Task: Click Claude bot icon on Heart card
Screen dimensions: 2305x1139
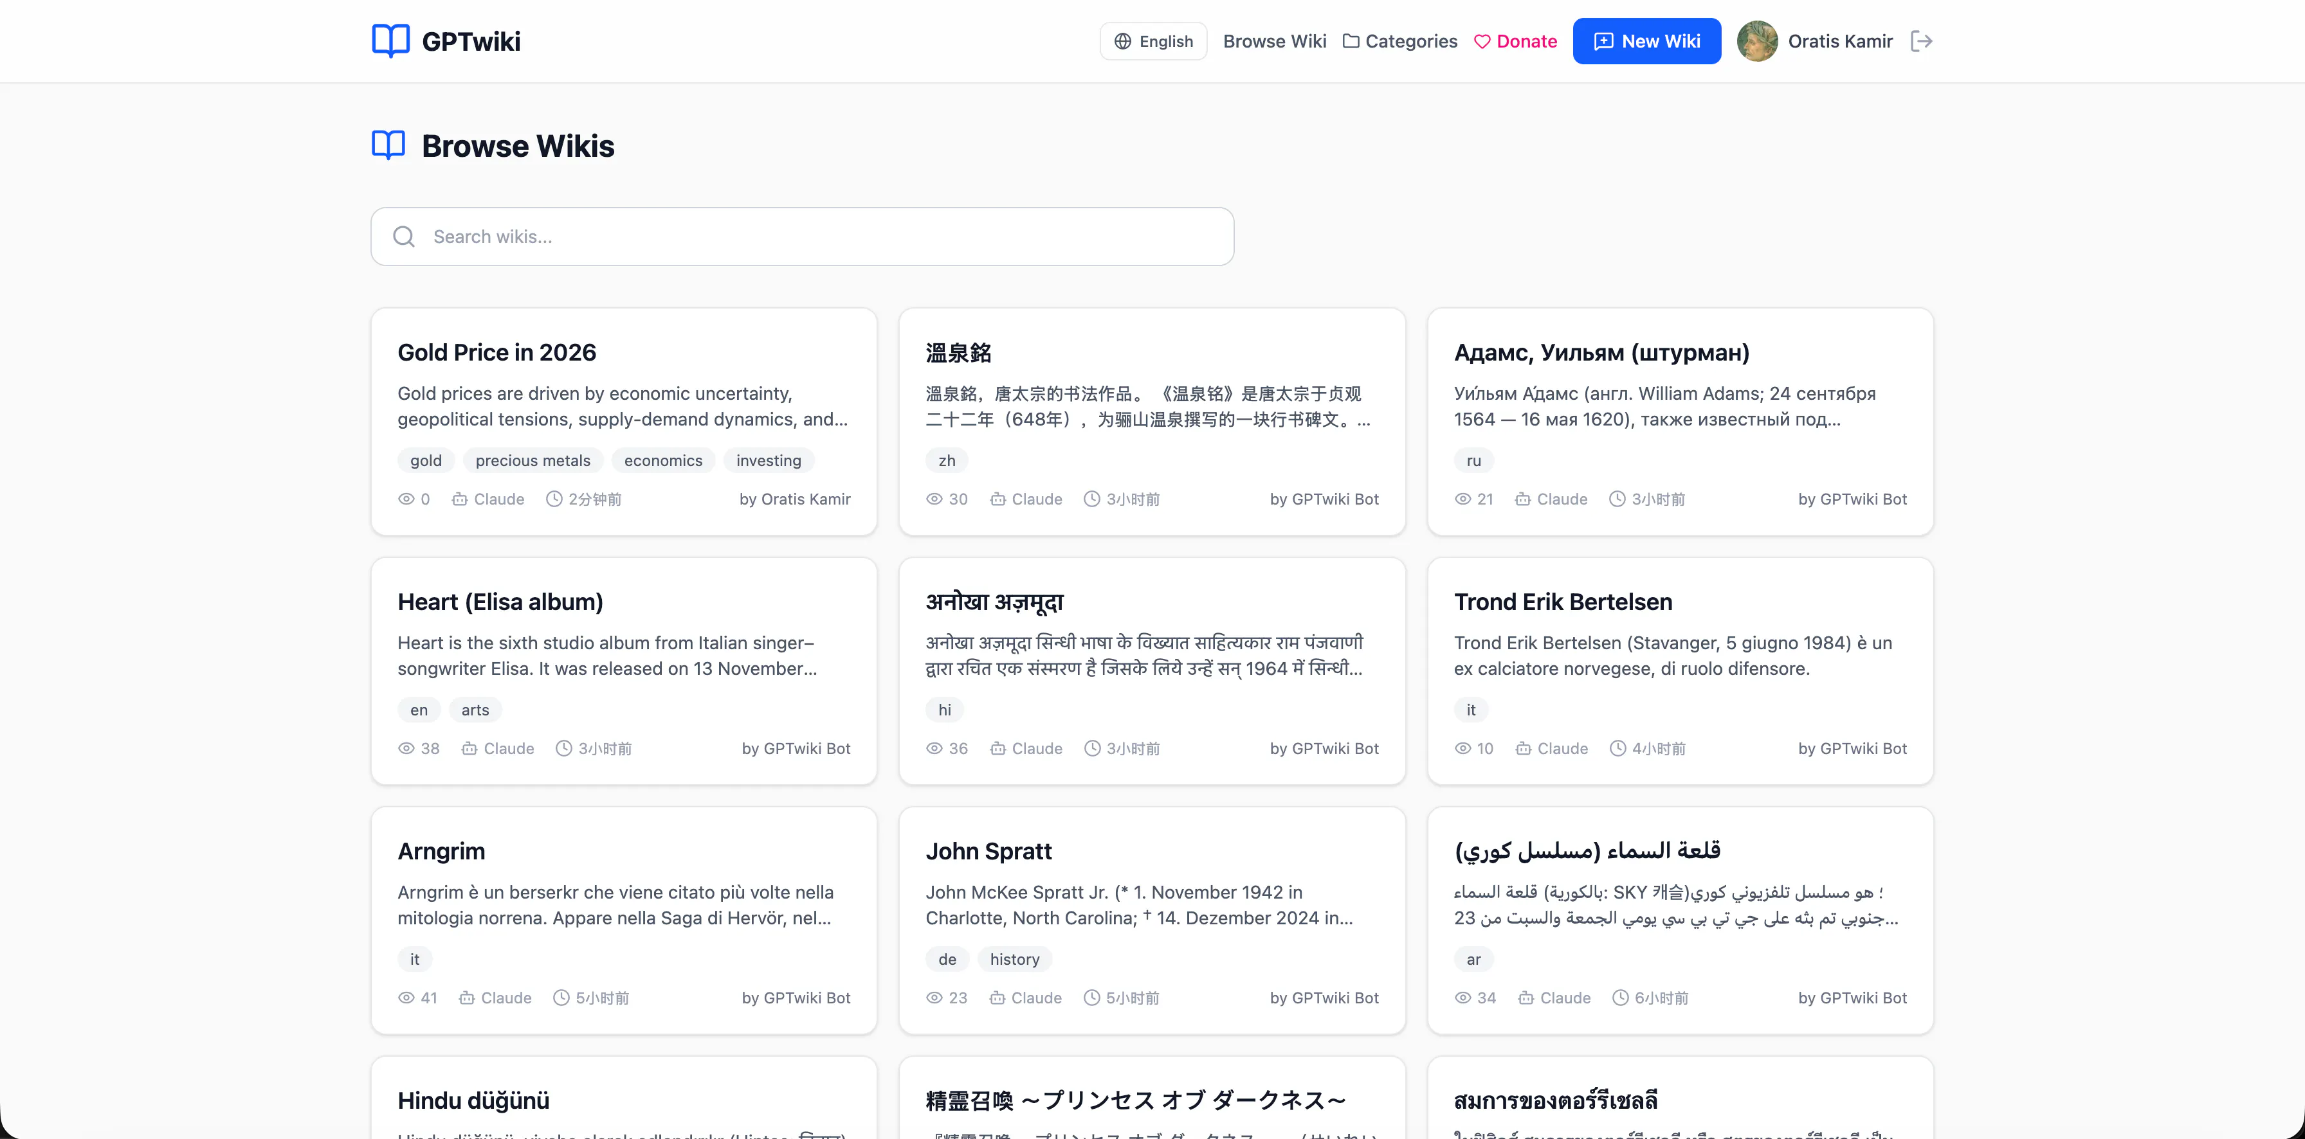Action: 469,748
